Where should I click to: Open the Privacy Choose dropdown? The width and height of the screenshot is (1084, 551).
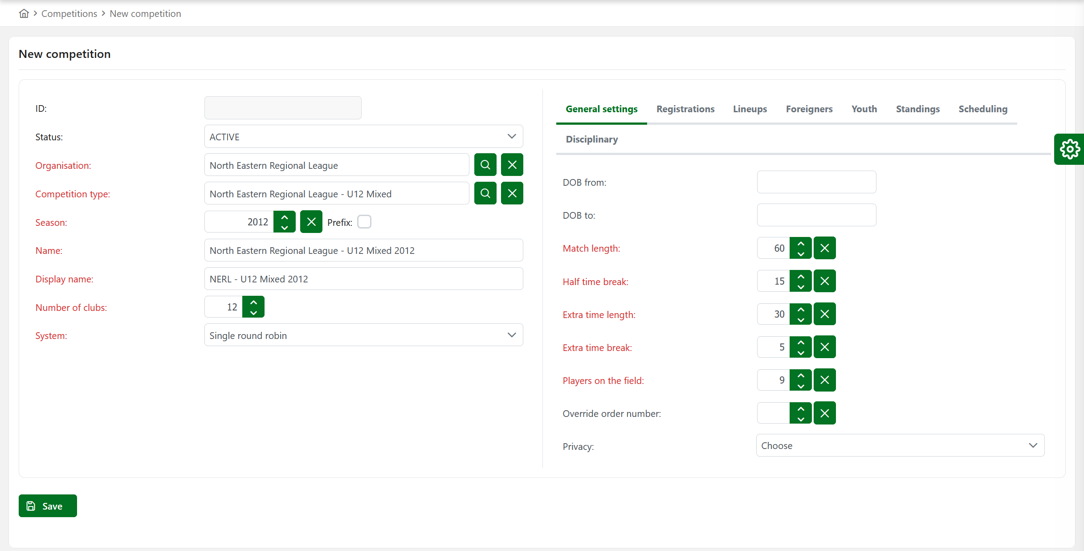900,445
